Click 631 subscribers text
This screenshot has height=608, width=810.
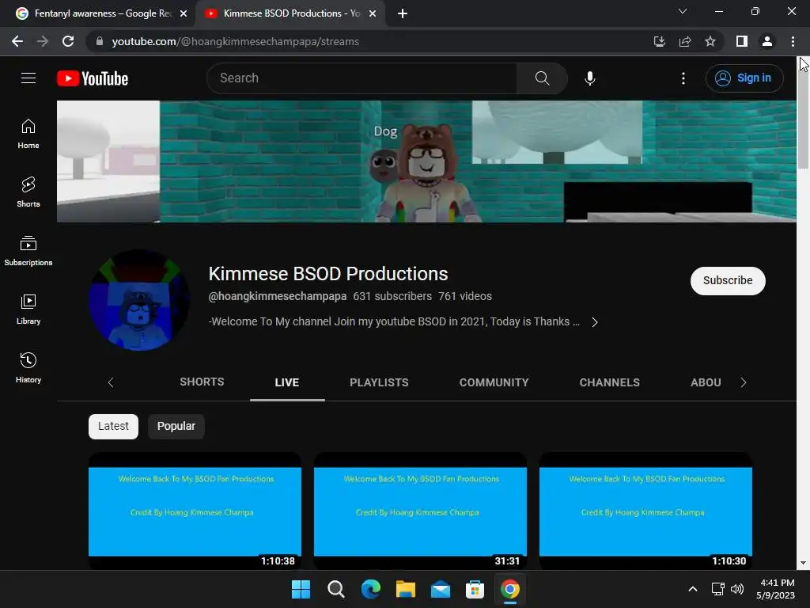coord(392,296)
